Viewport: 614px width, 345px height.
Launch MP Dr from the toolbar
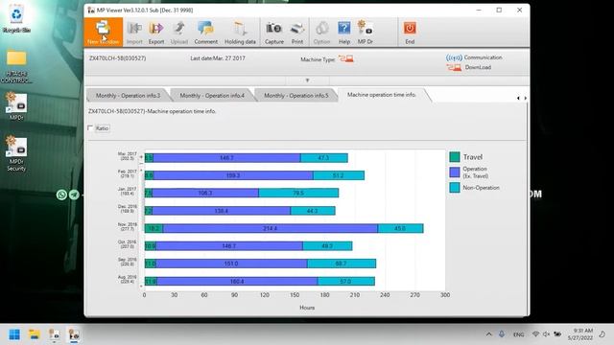pyautogui.click(x=366, y=32)
